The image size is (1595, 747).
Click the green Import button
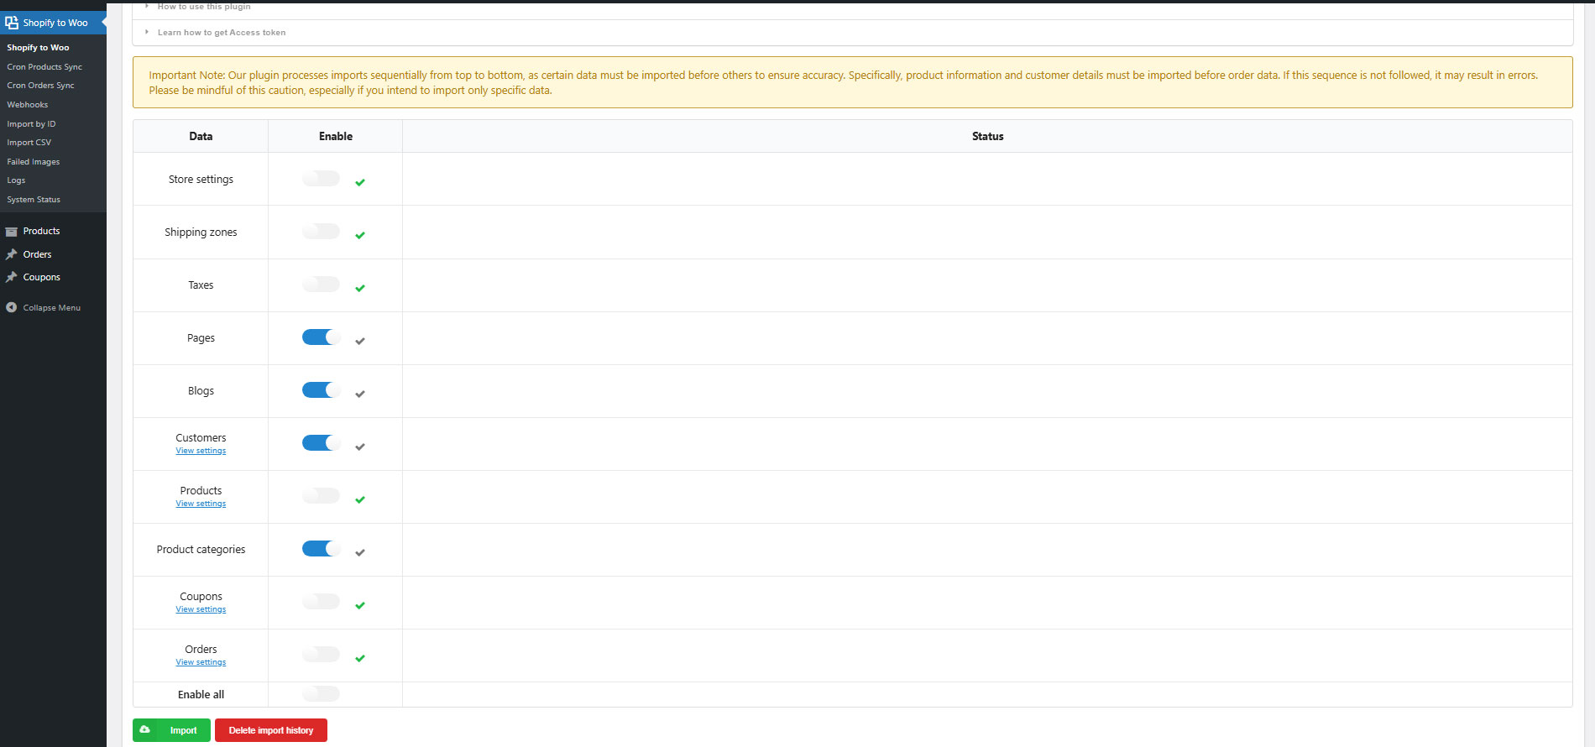[171, 730]
